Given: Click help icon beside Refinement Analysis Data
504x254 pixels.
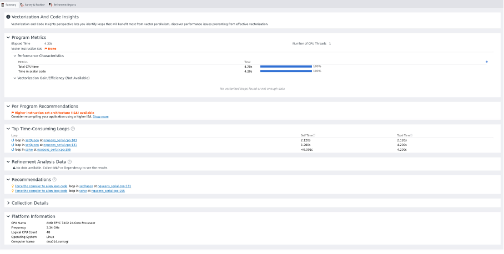Looking at the screenshot, I should [70, 162].
